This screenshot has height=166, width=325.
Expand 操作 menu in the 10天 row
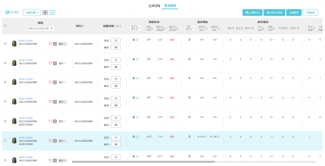62,160
